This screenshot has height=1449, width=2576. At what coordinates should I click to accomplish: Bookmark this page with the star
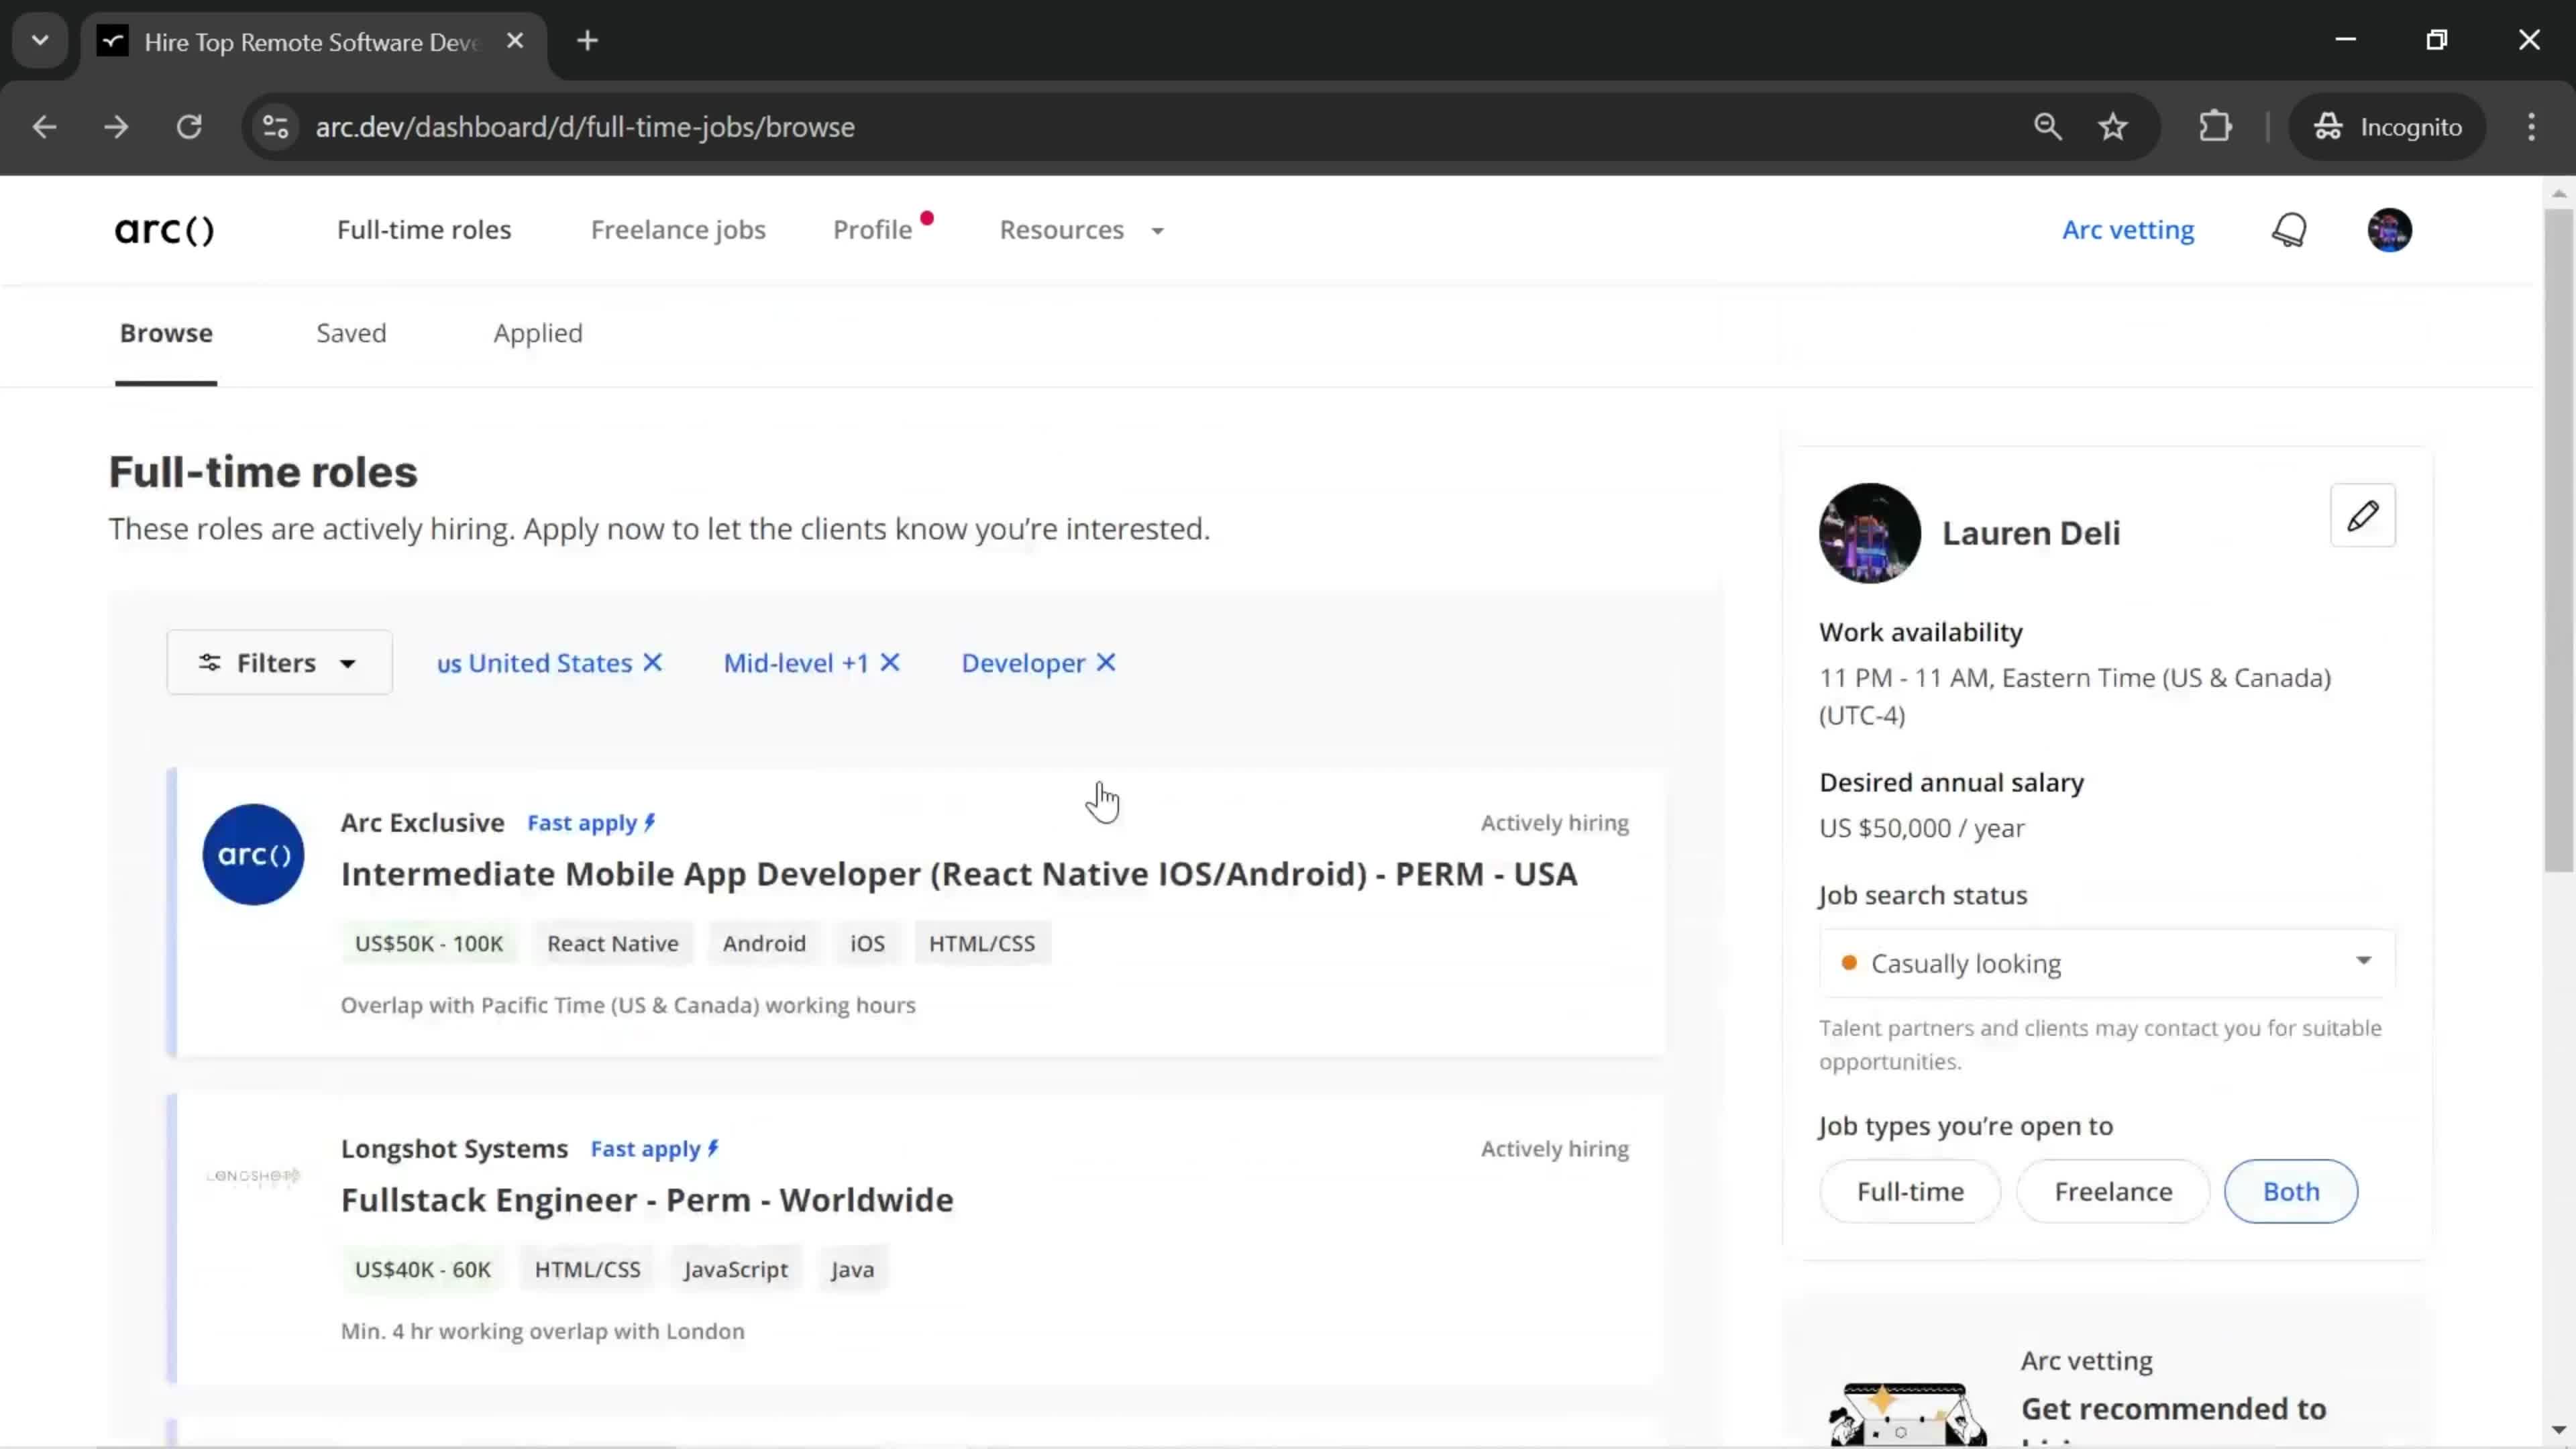[x=2112, y=127]
